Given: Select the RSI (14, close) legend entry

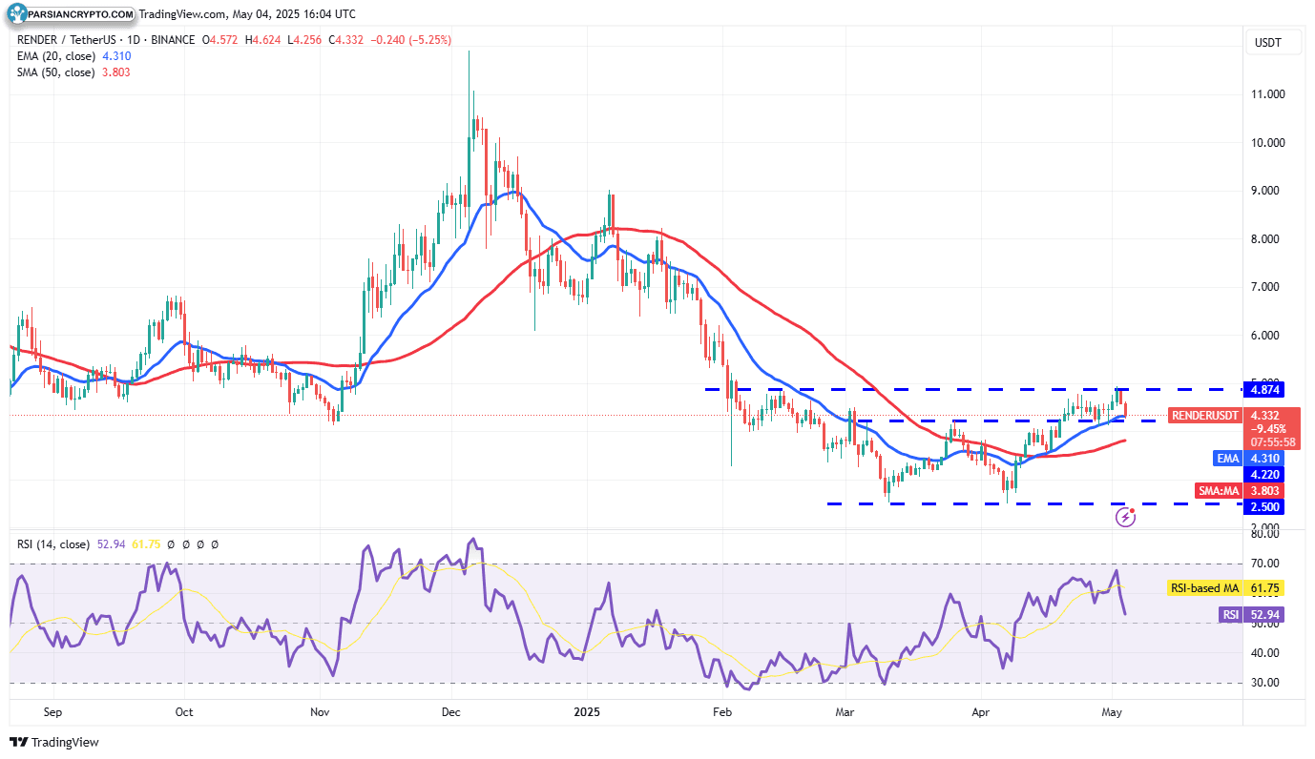Looking at the screenshot, I should (52, 544).
